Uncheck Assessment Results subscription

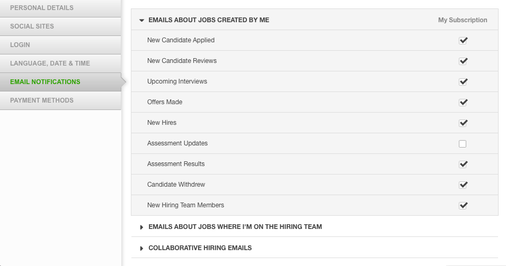pos(463,164)
